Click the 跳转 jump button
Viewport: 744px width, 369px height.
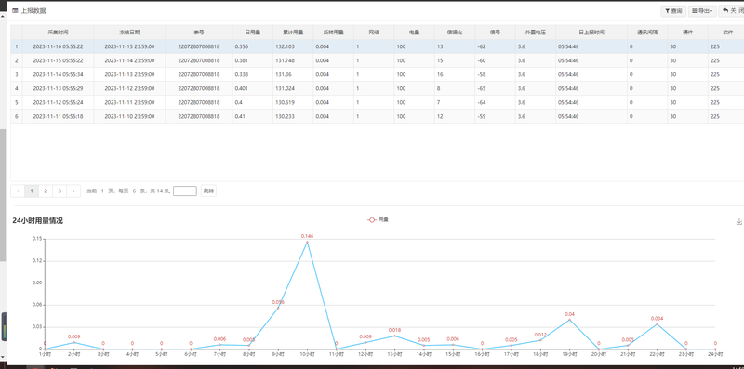[x=208, y=191]
